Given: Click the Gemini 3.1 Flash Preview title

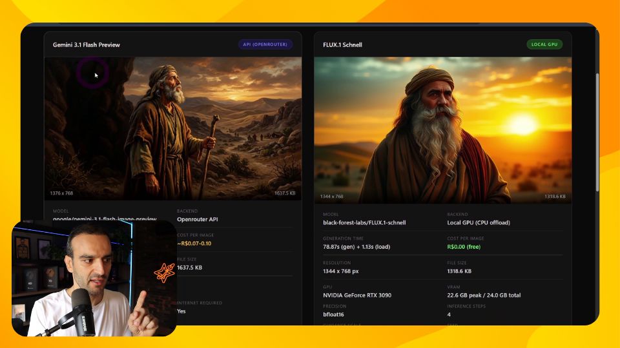Looking at the screenshot, I should [86, 45].
